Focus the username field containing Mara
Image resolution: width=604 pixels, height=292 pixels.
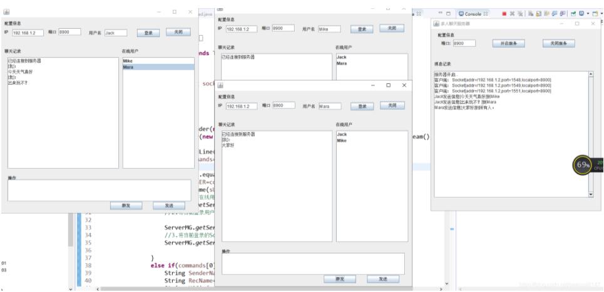330,106
